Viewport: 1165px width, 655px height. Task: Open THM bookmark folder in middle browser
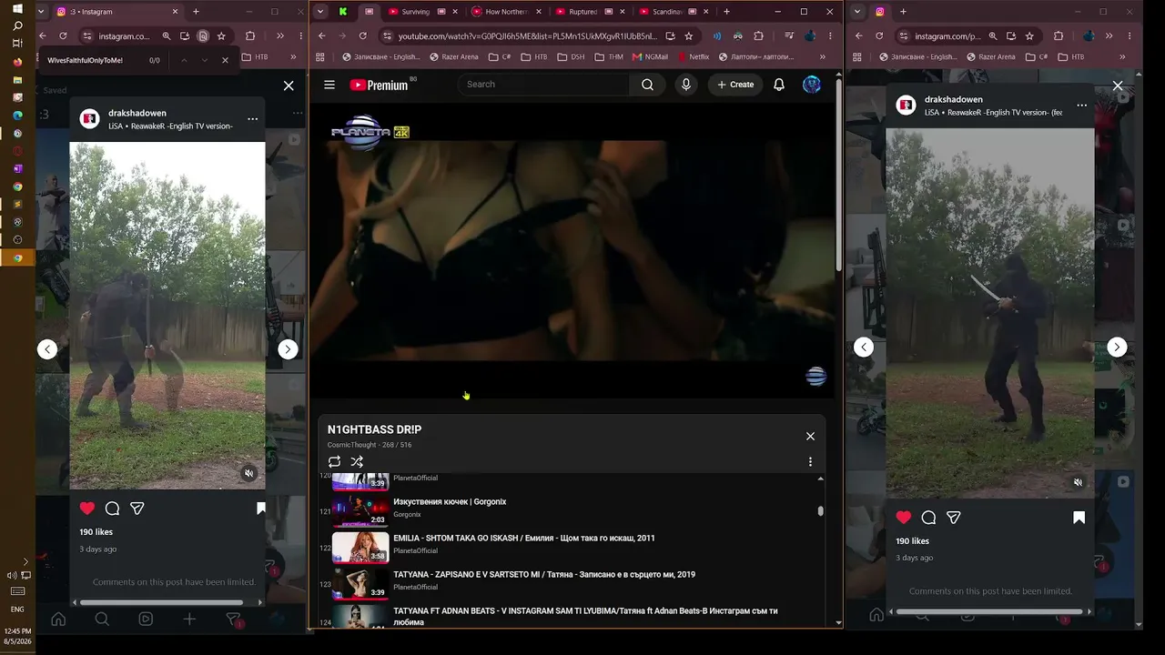coord(608,56)
